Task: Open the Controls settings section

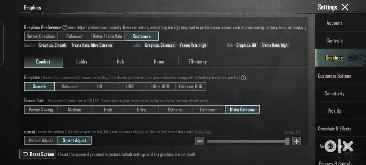Action: click(x=334, y=40)
